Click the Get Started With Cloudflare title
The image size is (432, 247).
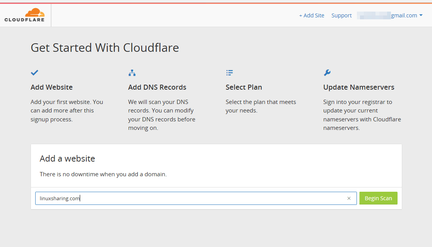[105, 48]
